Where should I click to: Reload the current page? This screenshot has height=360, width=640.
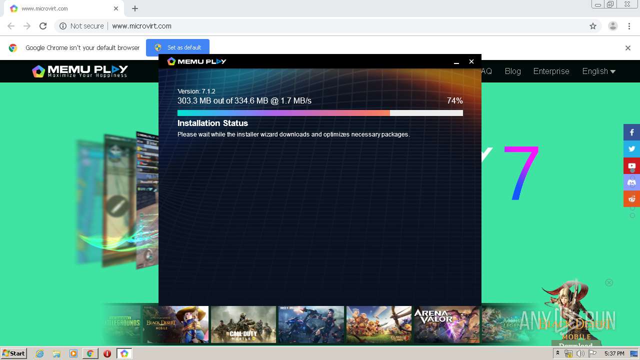click(x=43, y=26)
